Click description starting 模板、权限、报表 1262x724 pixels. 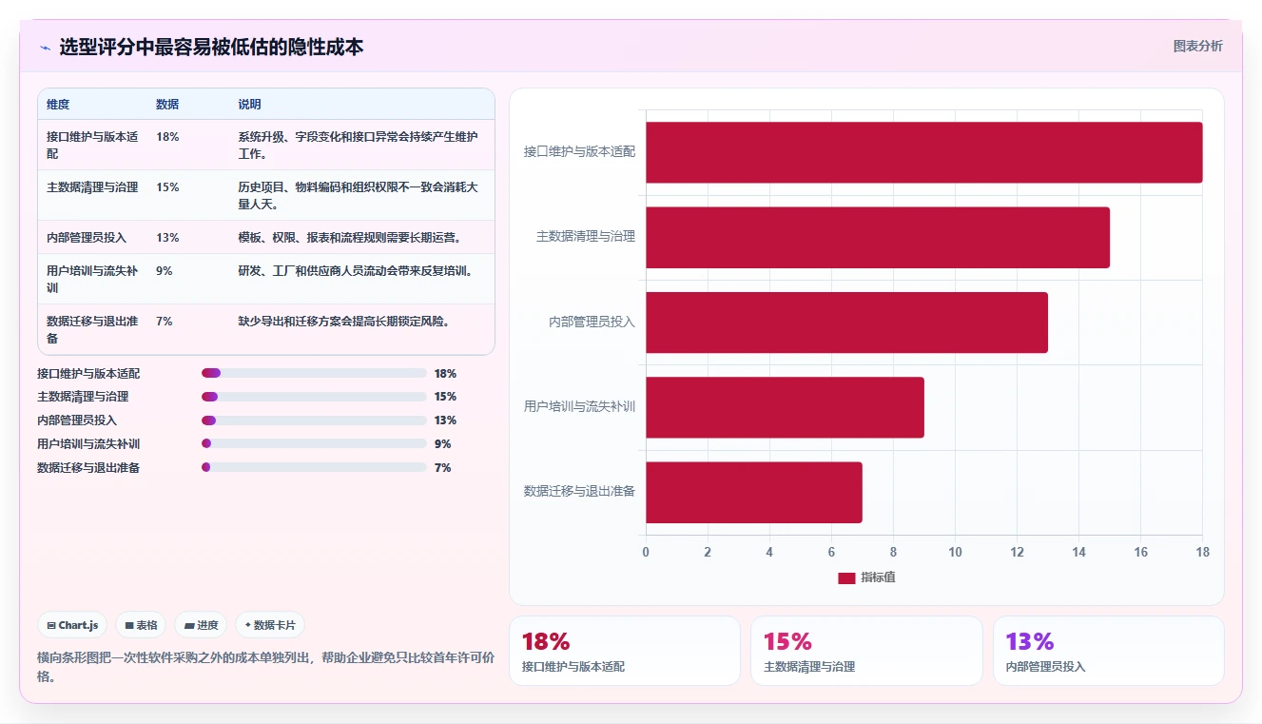350,237
